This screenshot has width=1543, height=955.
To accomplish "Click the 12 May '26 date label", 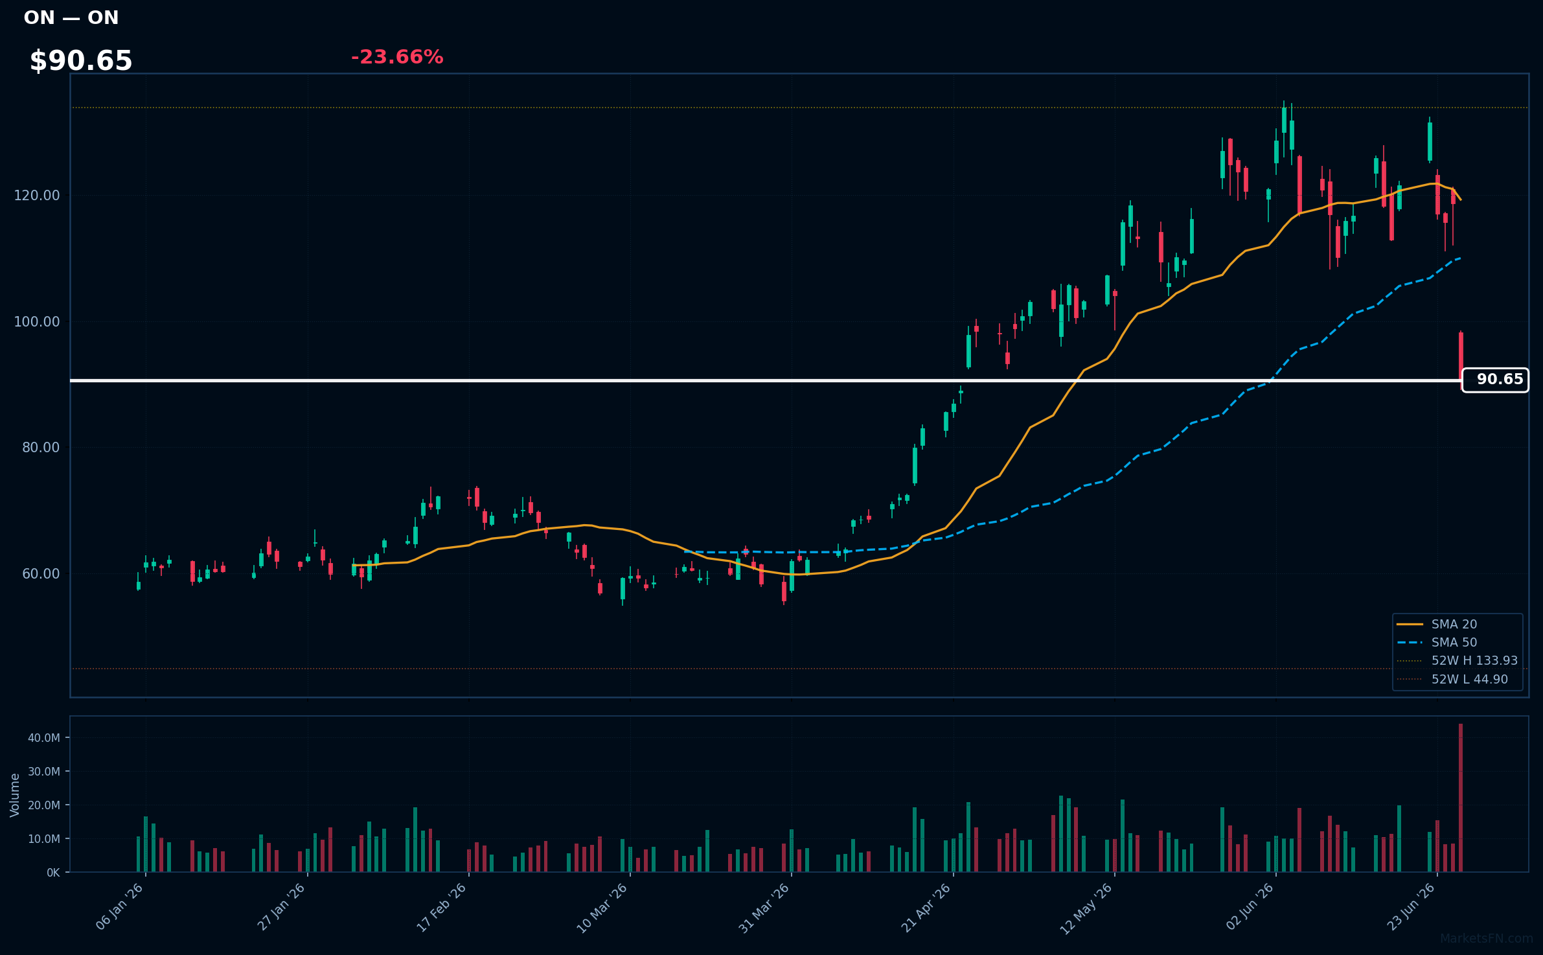I will click(1086, 908).
